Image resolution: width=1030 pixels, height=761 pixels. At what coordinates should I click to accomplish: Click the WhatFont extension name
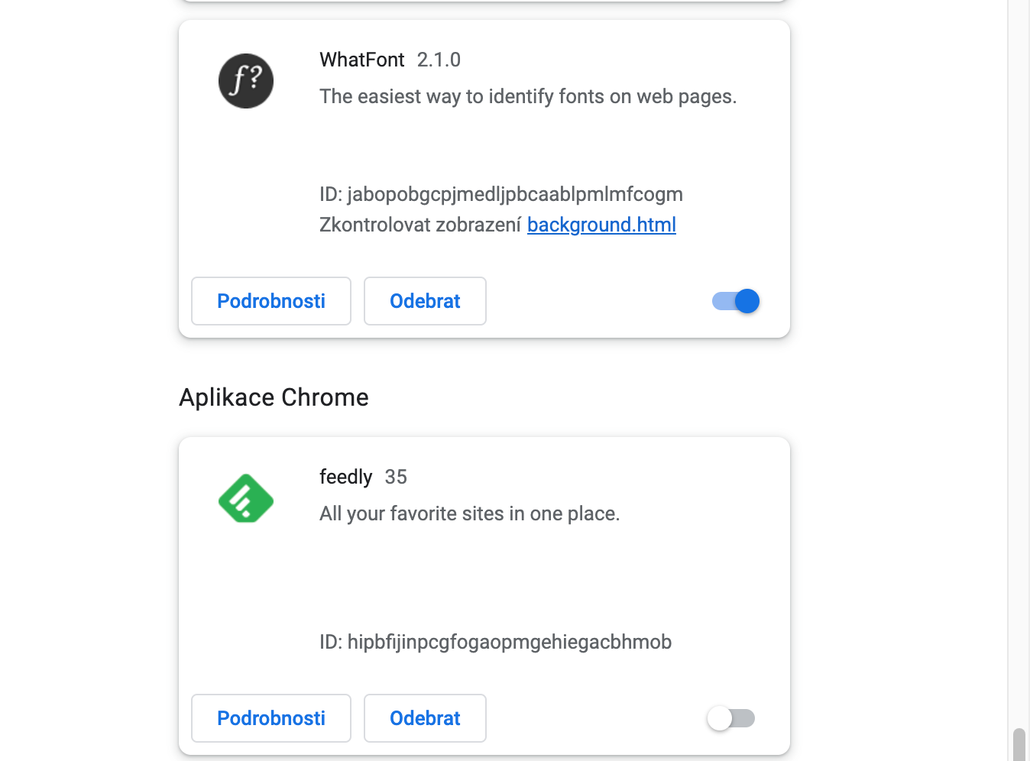point(362,60)
